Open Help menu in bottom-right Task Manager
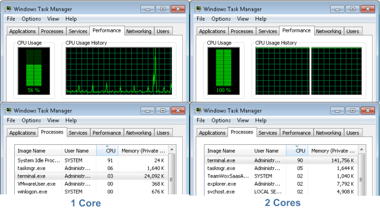Viewport: 380px width, 210px height. [x=261, y=120]
